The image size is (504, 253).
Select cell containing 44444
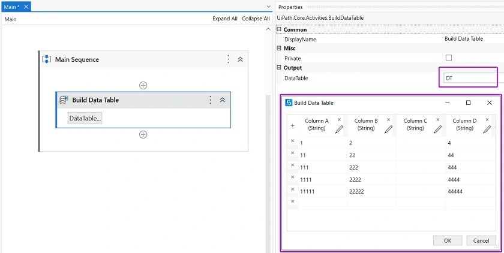[470, 191]
